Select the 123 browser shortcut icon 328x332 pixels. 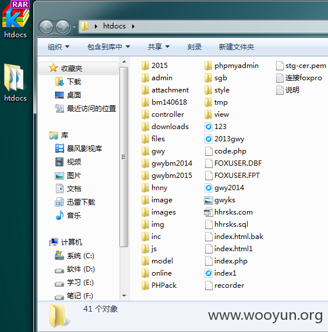pos(209,127)
